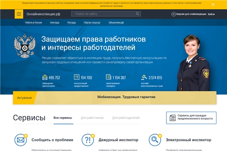This screenshot has width=227, height=151.
Task: Open the yellow hamburger menu
Action: tap(19, 14)
